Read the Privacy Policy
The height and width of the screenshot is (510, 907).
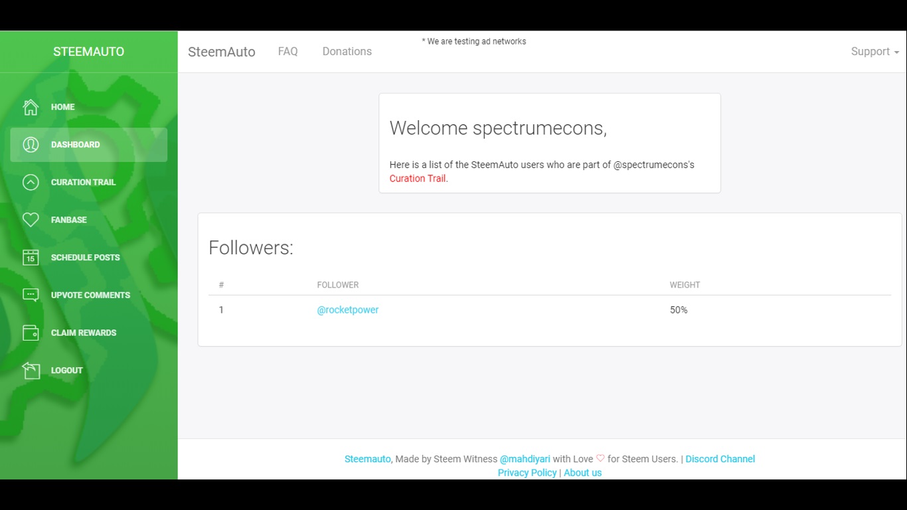point(527,473)
